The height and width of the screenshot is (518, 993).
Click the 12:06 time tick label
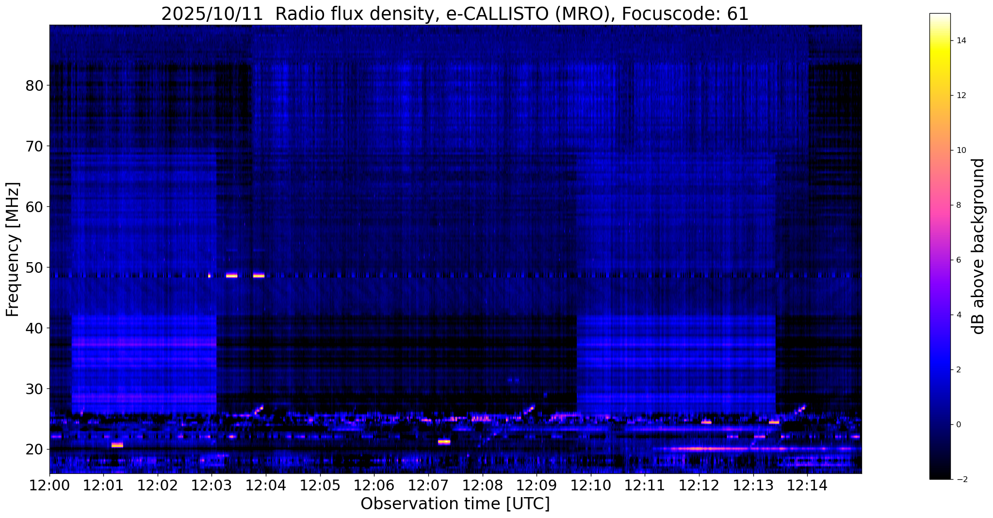pos(374,485)
